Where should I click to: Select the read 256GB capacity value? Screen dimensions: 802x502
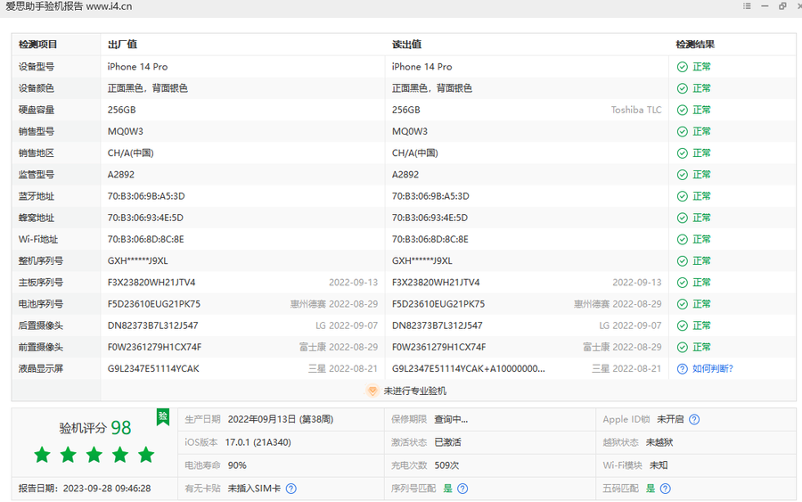tap(405, 110)
